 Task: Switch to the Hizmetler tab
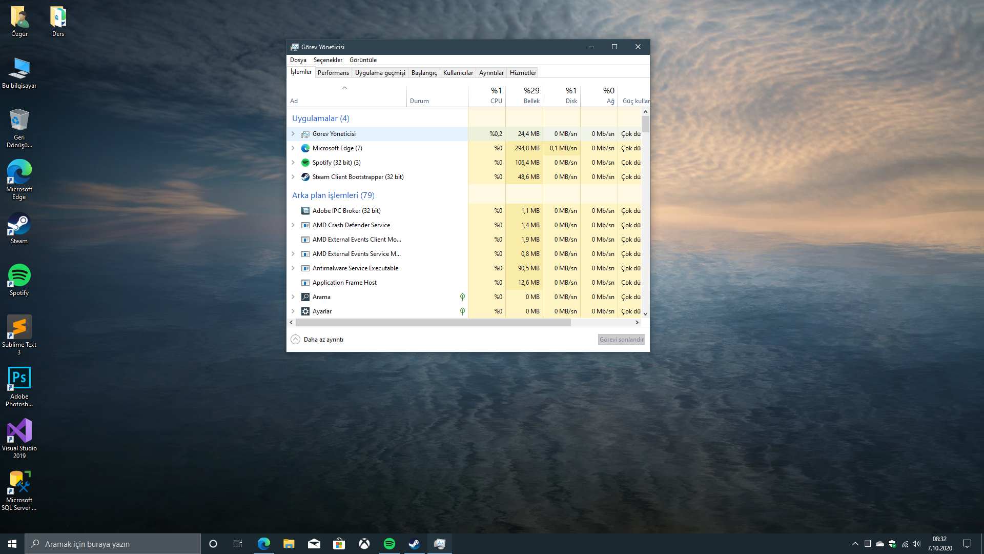click(x=523, y=73)
